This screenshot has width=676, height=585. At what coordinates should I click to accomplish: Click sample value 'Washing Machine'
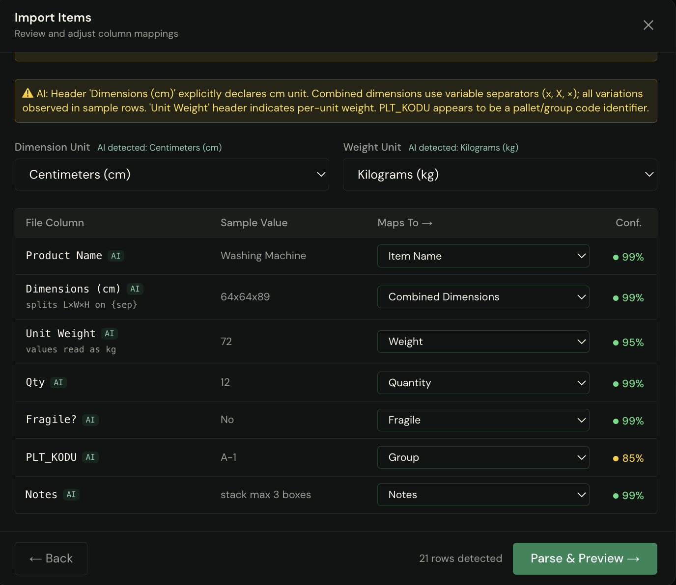tap(263, 256)
